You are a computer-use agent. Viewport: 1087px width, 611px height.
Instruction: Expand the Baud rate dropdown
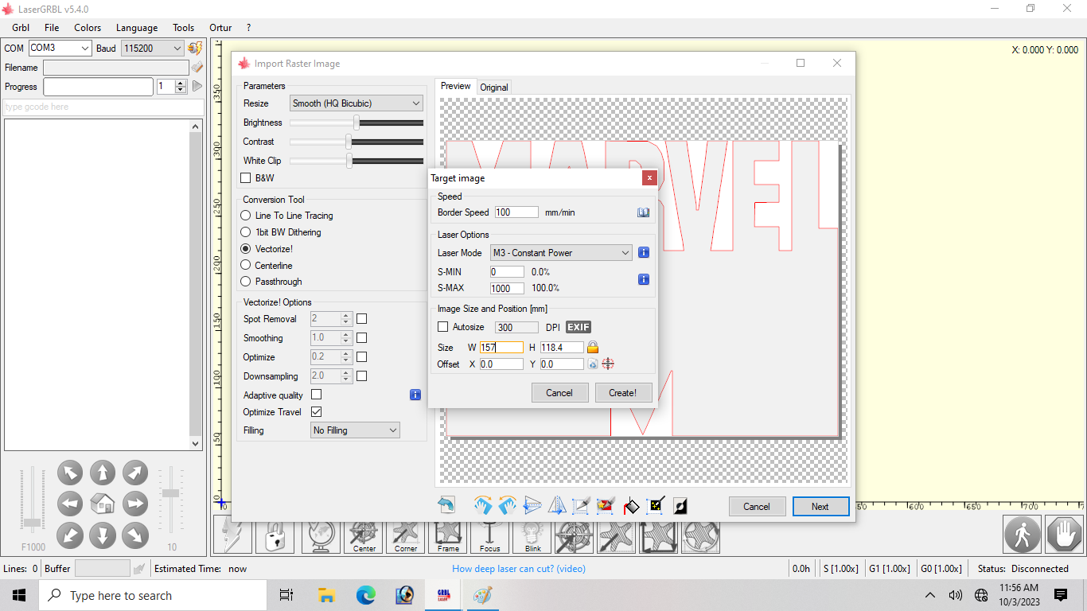click(153, 48)
